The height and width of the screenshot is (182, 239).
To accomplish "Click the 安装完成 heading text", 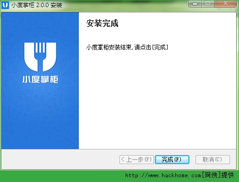I will click(x=102, y=24).
